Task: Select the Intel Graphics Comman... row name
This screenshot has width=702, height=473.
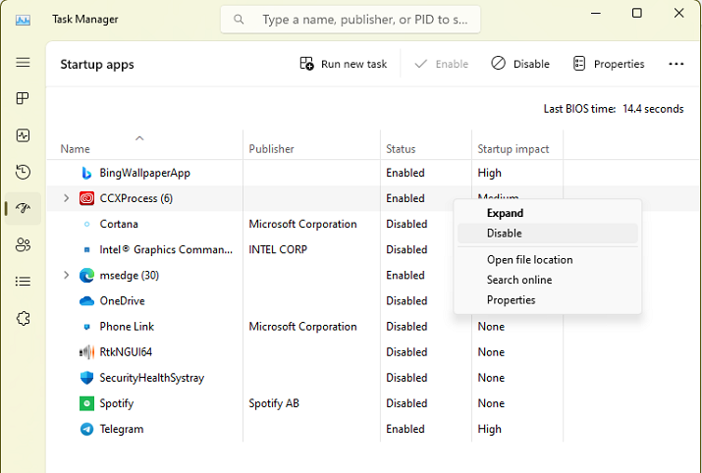Action: tap(166, 249)
